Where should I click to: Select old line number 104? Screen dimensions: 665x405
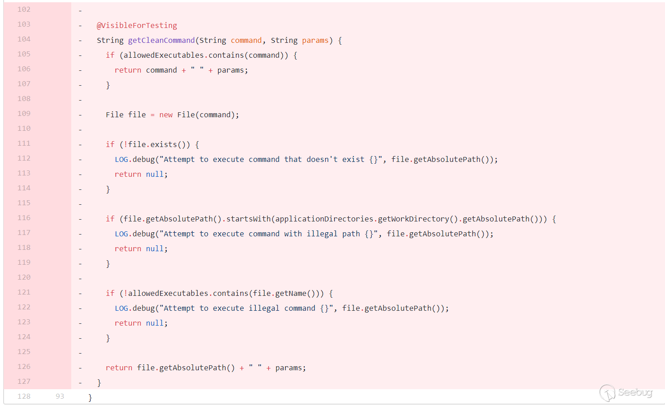pos(24,39)
